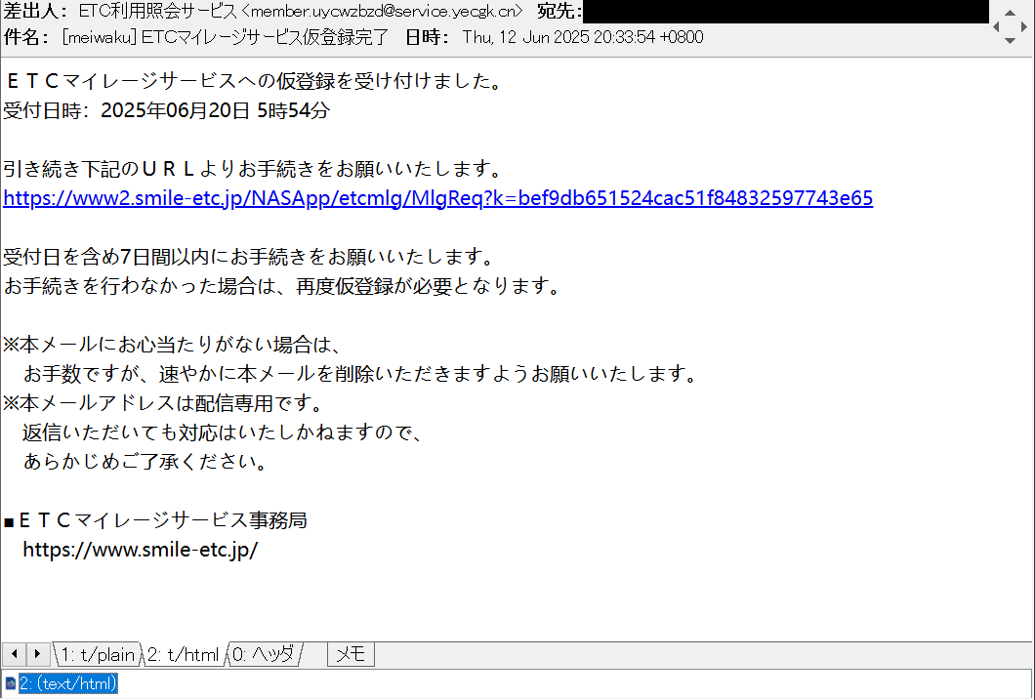Switch to the 1: t/plain tab
The height and width of the screenshot is (700, 1035).
(x=98, y=654)
